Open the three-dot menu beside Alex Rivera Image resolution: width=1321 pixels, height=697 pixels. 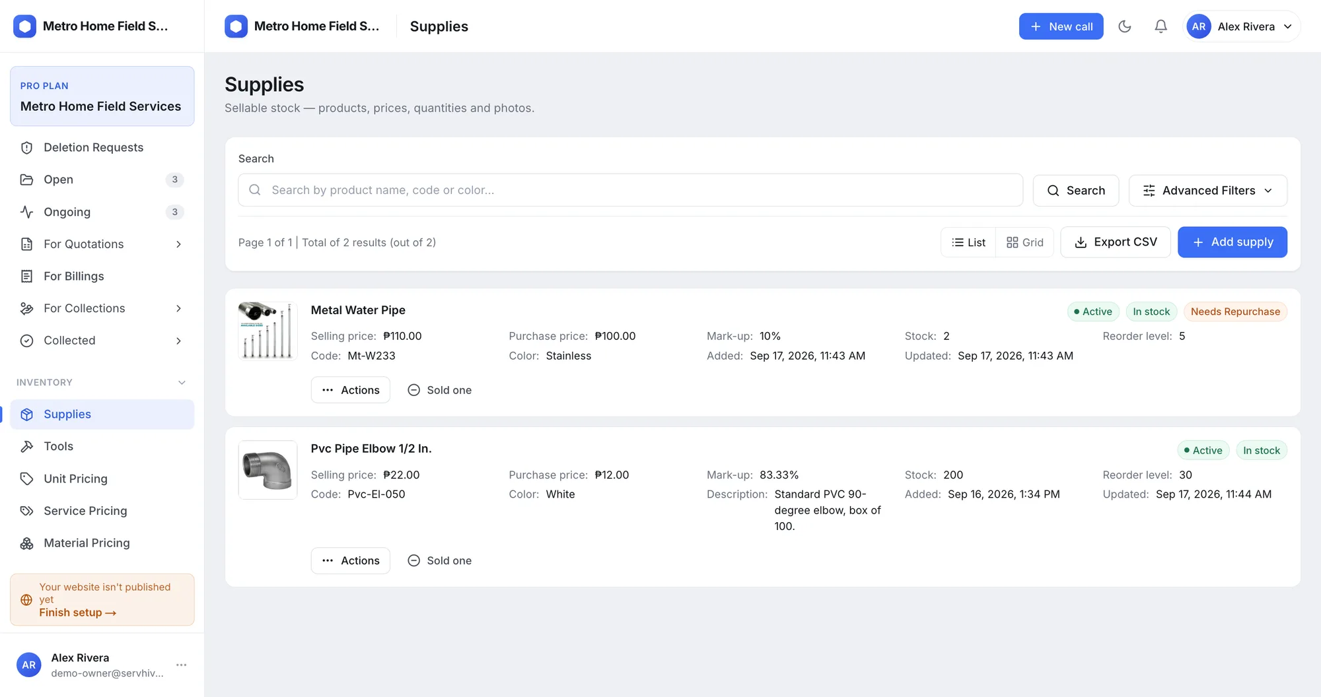pyautogui.click(x=182, y=665)
